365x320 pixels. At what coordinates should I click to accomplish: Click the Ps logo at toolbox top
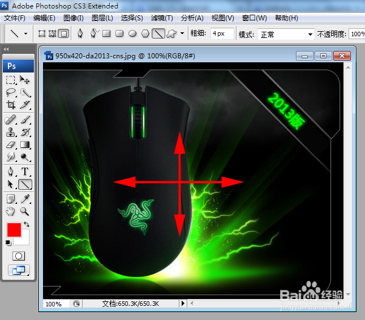[x=18, y=66]
